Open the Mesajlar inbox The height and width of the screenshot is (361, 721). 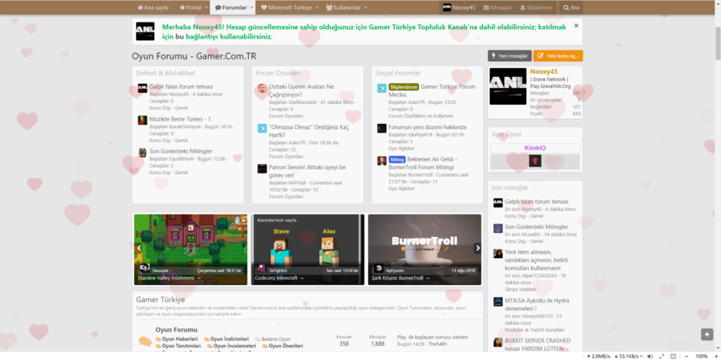[x=497, y=8]
